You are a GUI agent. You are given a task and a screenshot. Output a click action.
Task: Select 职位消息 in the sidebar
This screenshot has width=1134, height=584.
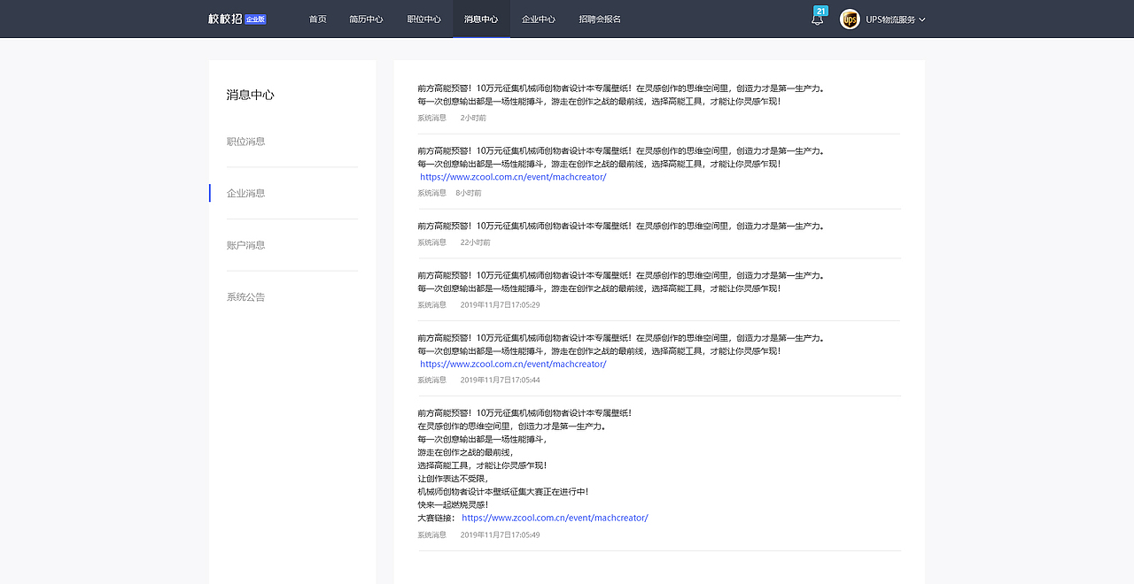245,141
